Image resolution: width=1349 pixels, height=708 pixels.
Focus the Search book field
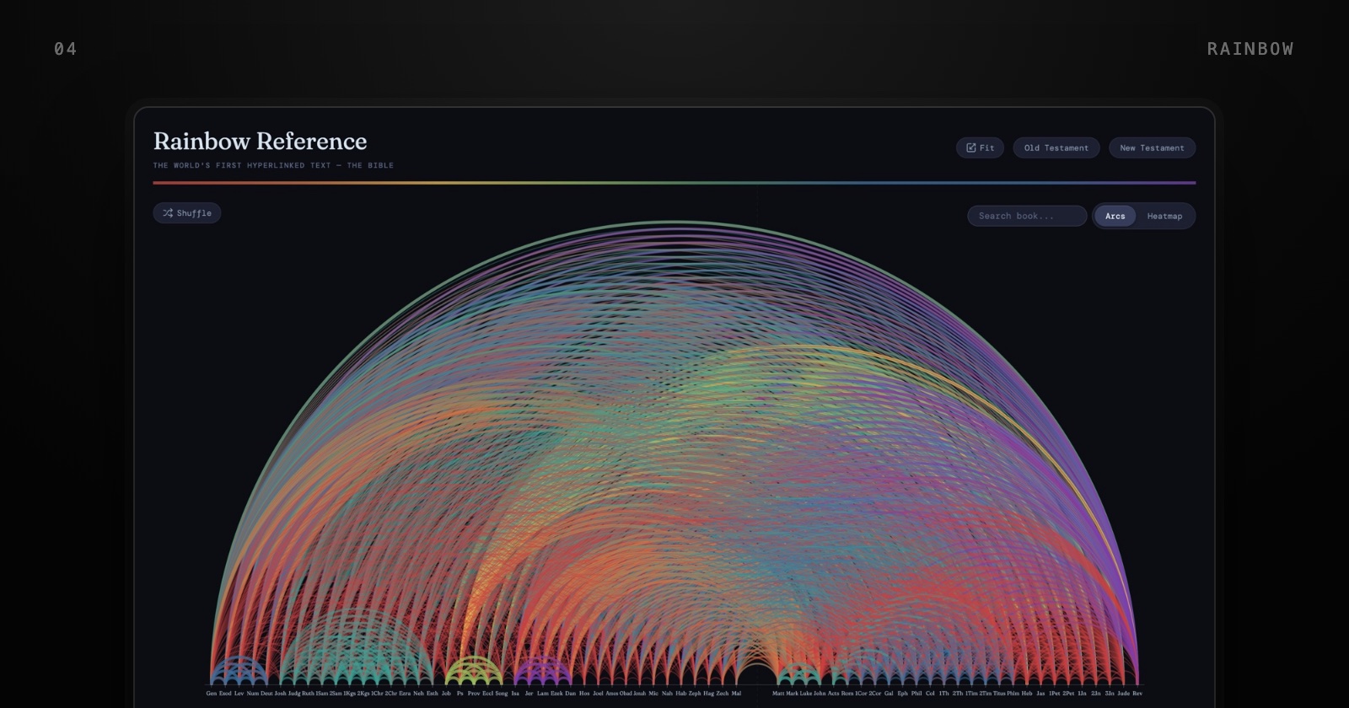pos(1027,216)
